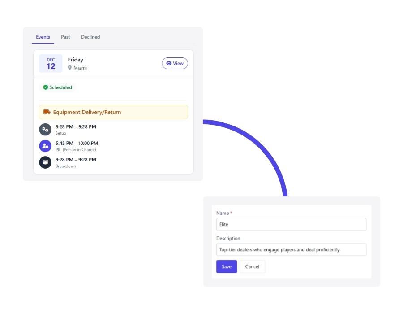Screen dimensions: 403x314
Task: Click into the Description text field
Action: click(291, 249)
